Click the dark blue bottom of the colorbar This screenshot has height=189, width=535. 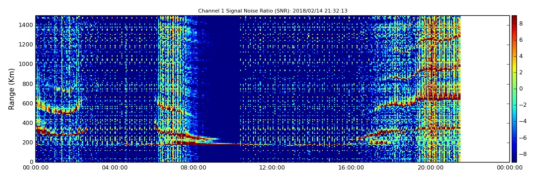point(514,159)
